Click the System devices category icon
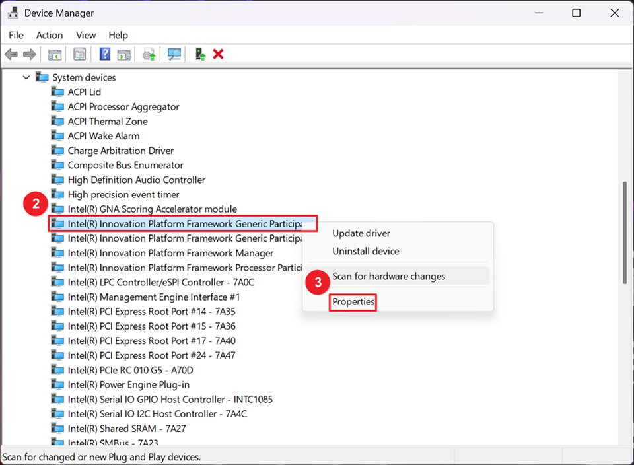Image resolution: width=634 pixels, height=465 pixels. (42, 77)
